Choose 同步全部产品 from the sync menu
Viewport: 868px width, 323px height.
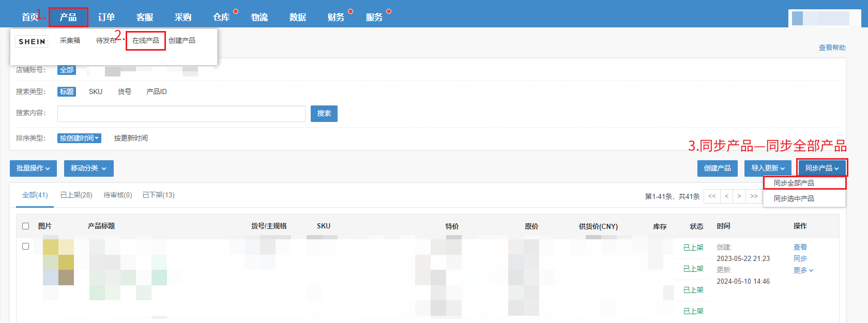click(x=794, y=183)
